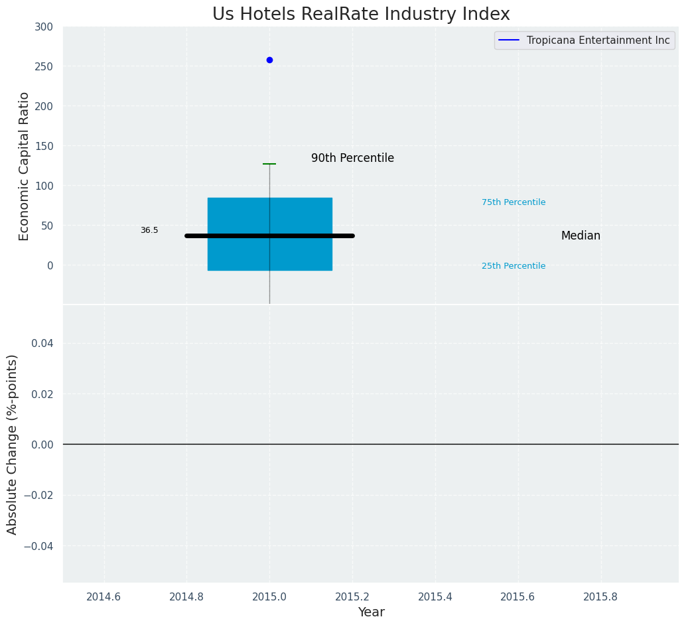Click the 36.5 median value label
Screen dimensions: 686x625
(149, 230)
